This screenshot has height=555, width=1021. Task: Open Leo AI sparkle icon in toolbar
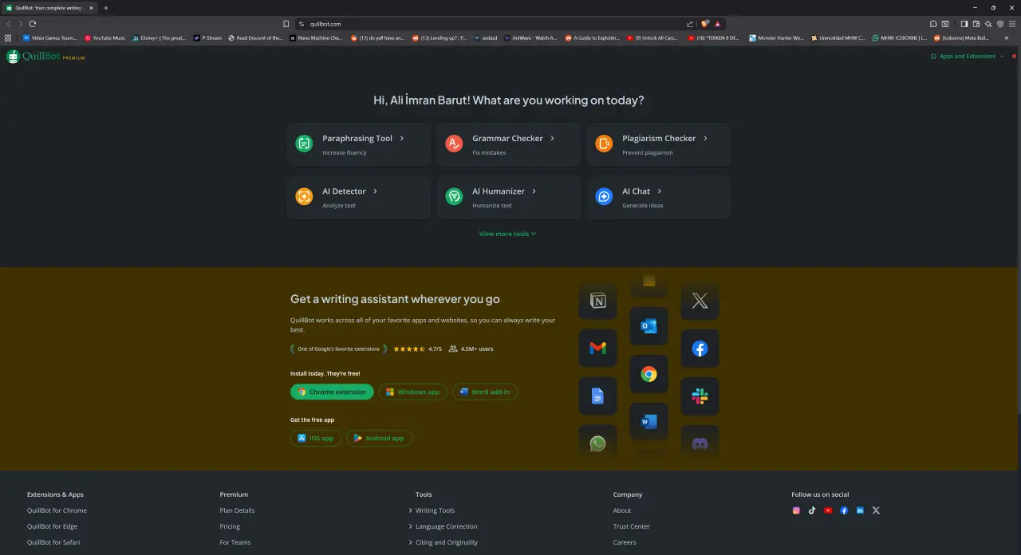pyautogui.click(x=988, y=24)
